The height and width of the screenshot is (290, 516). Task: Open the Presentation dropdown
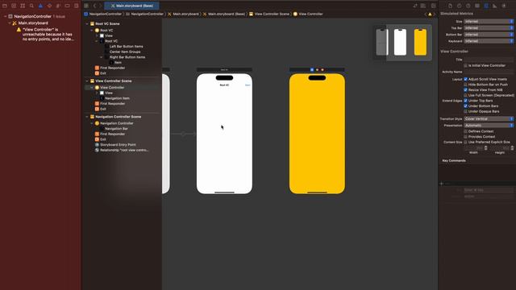click(489, 126)
